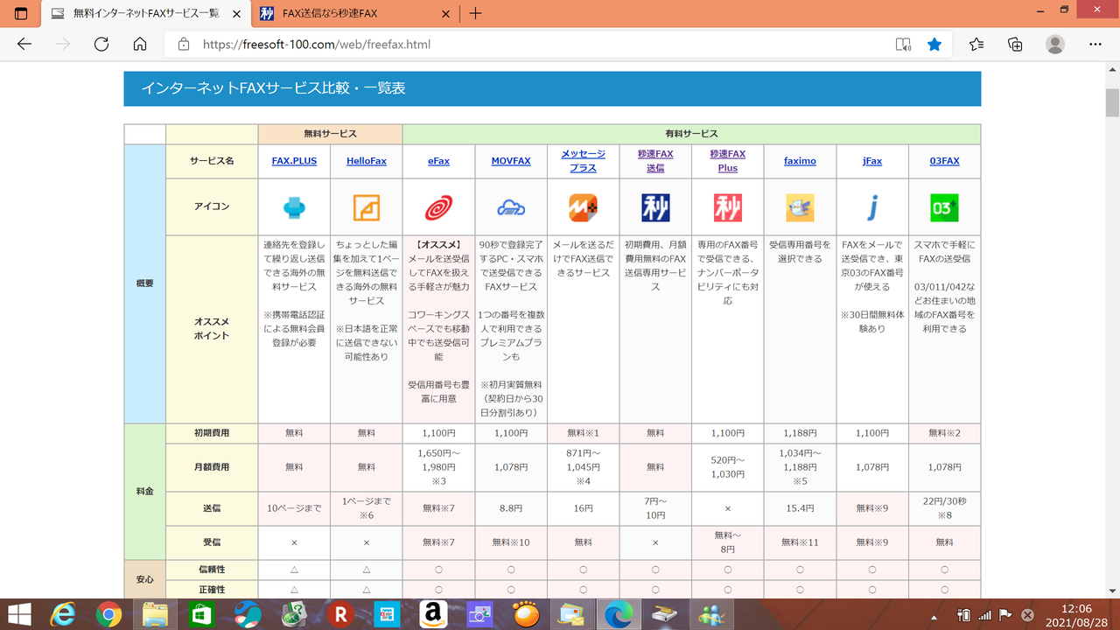This screenshot has height=630, width=1120.
Task: Close the 無料インターネットFAXサービス一覧 tab
Action: pyautogui.click(x=238, y=14)
